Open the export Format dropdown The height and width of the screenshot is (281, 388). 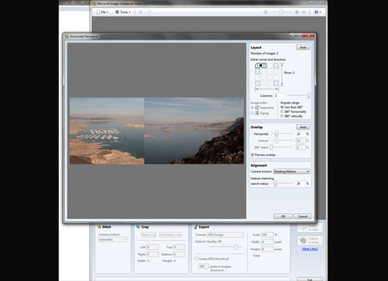coord(225,235)
